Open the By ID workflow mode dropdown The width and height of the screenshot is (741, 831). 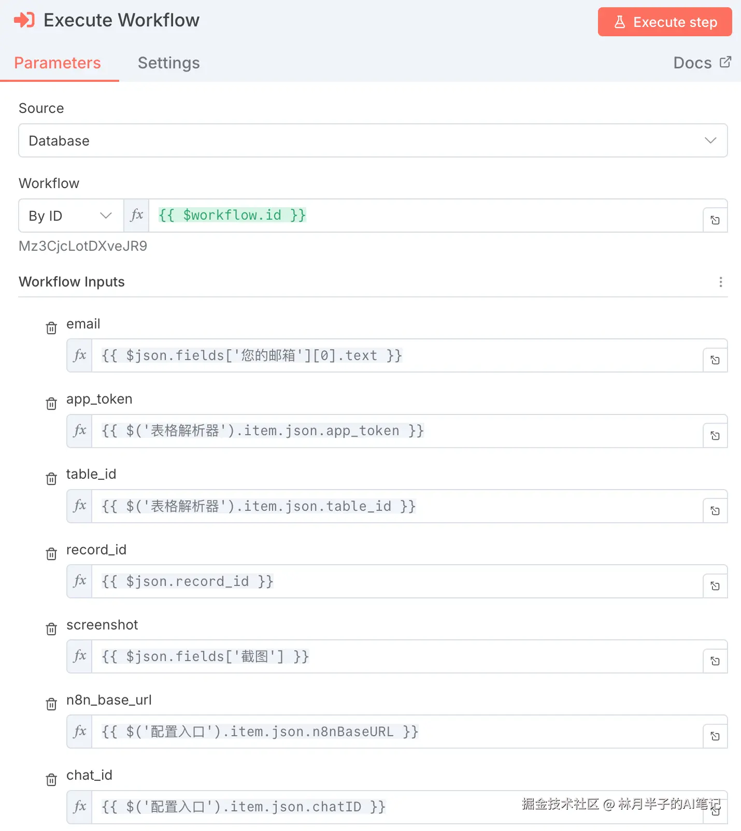(70, 216)
